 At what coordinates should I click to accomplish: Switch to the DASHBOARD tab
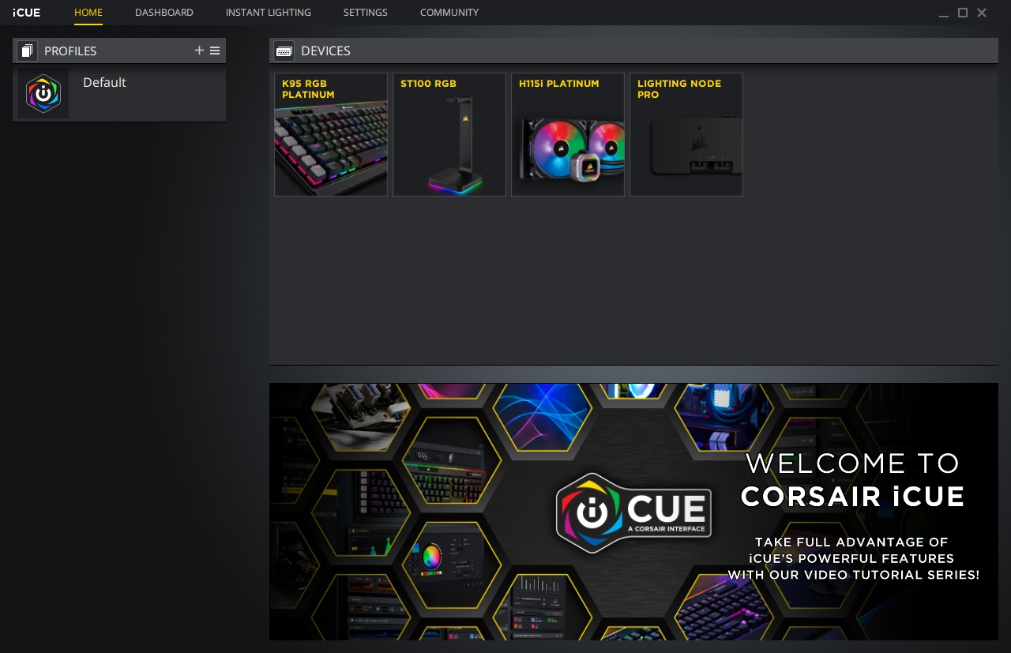click(x=163, y=12)
